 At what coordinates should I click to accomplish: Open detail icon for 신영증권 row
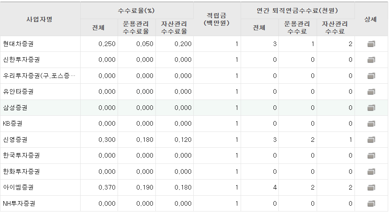[371, 140]
